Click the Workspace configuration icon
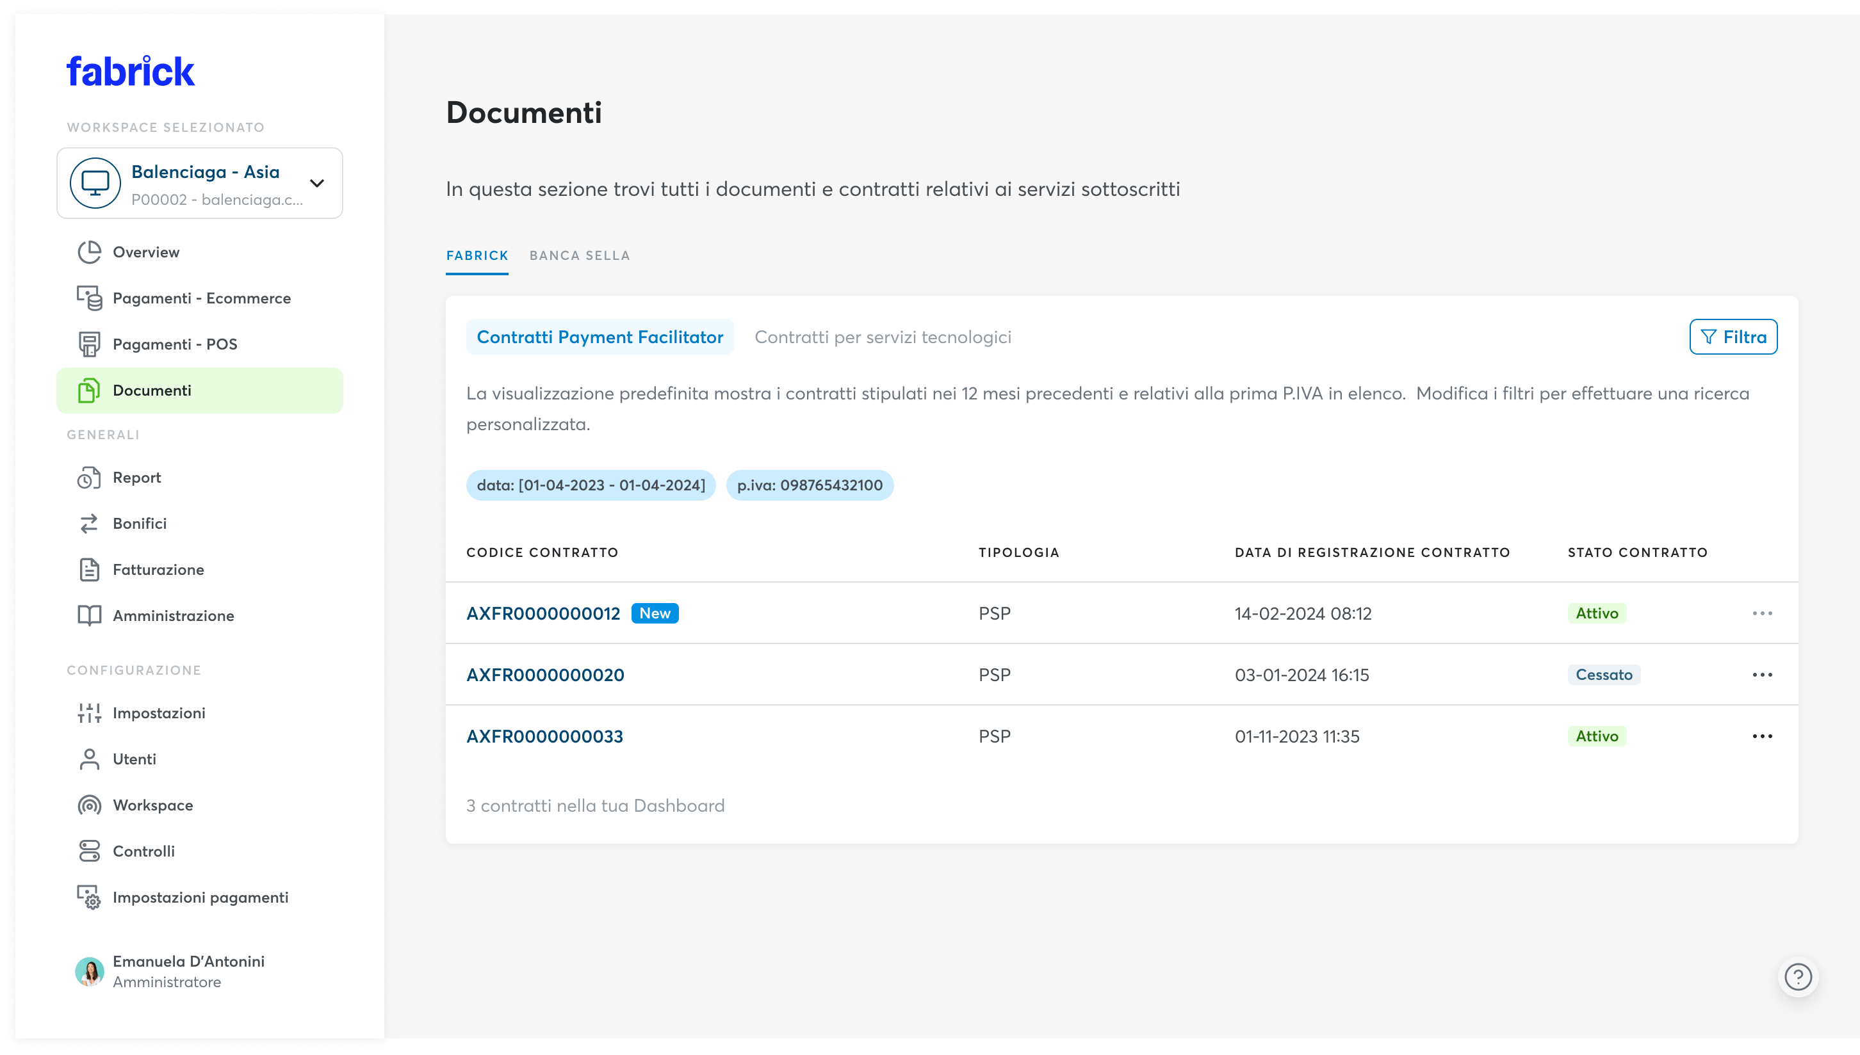The image size is (1860, 1055). (90, 805)
